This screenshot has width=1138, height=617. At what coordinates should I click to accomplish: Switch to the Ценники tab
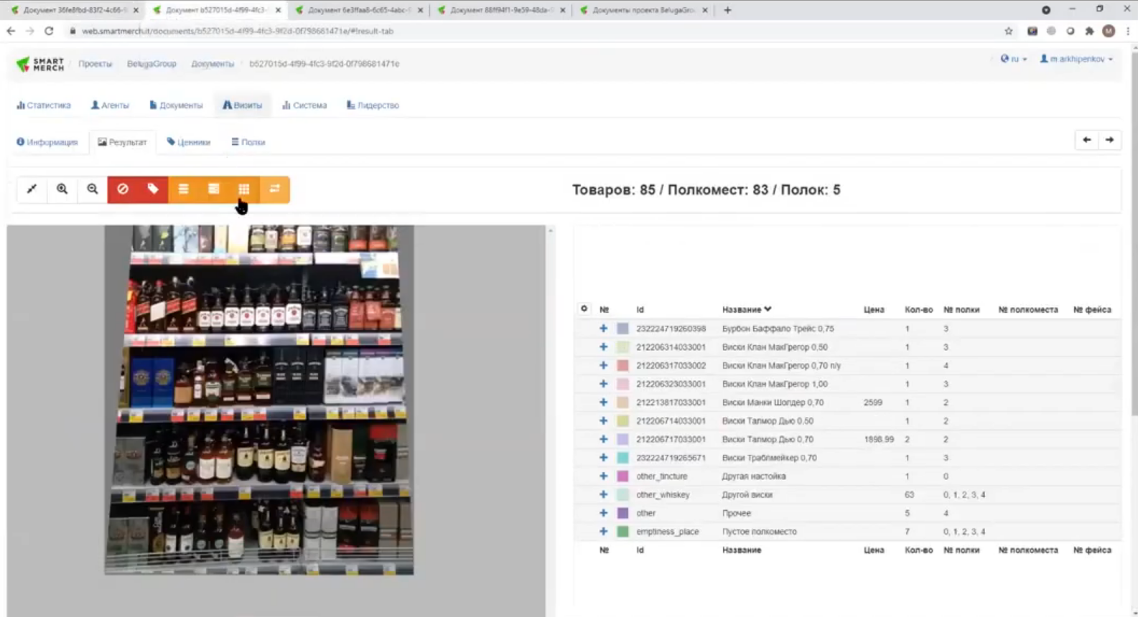tap(189, 142)
